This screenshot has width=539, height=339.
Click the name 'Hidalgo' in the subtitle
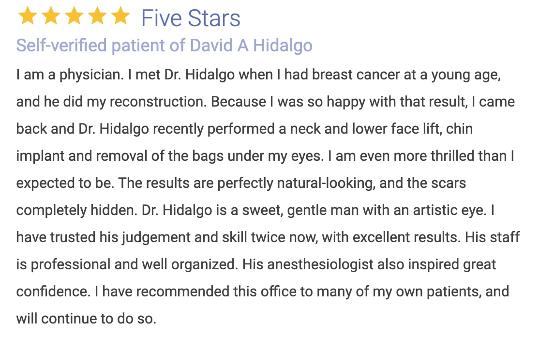click(283, 46)
